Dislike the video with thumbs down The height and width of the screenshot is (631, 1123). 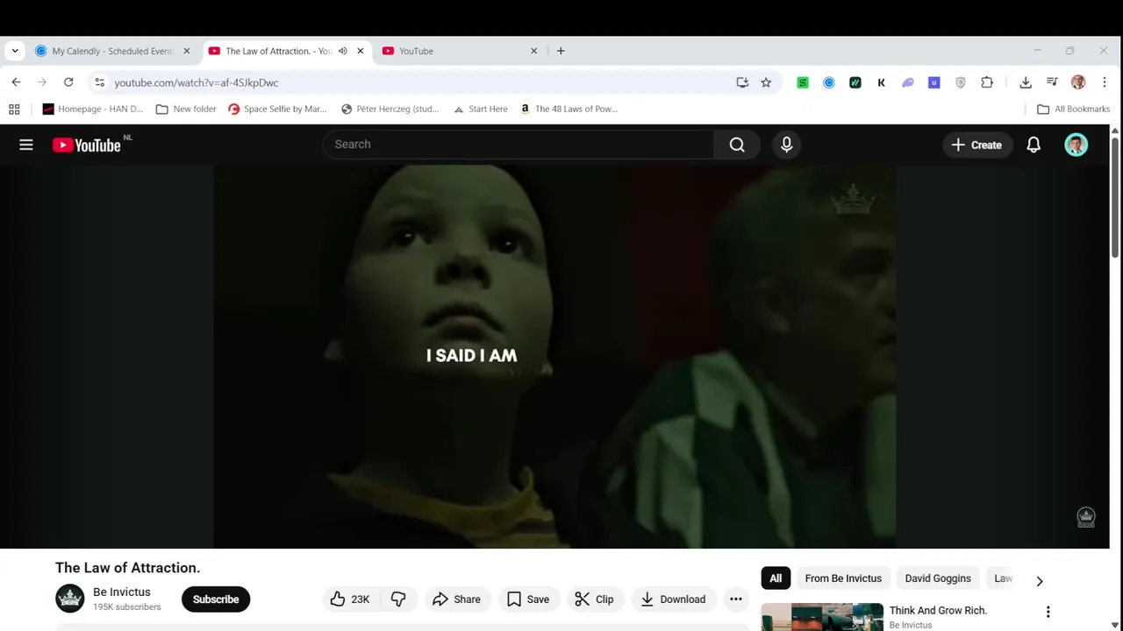click(x=398, y=599)
